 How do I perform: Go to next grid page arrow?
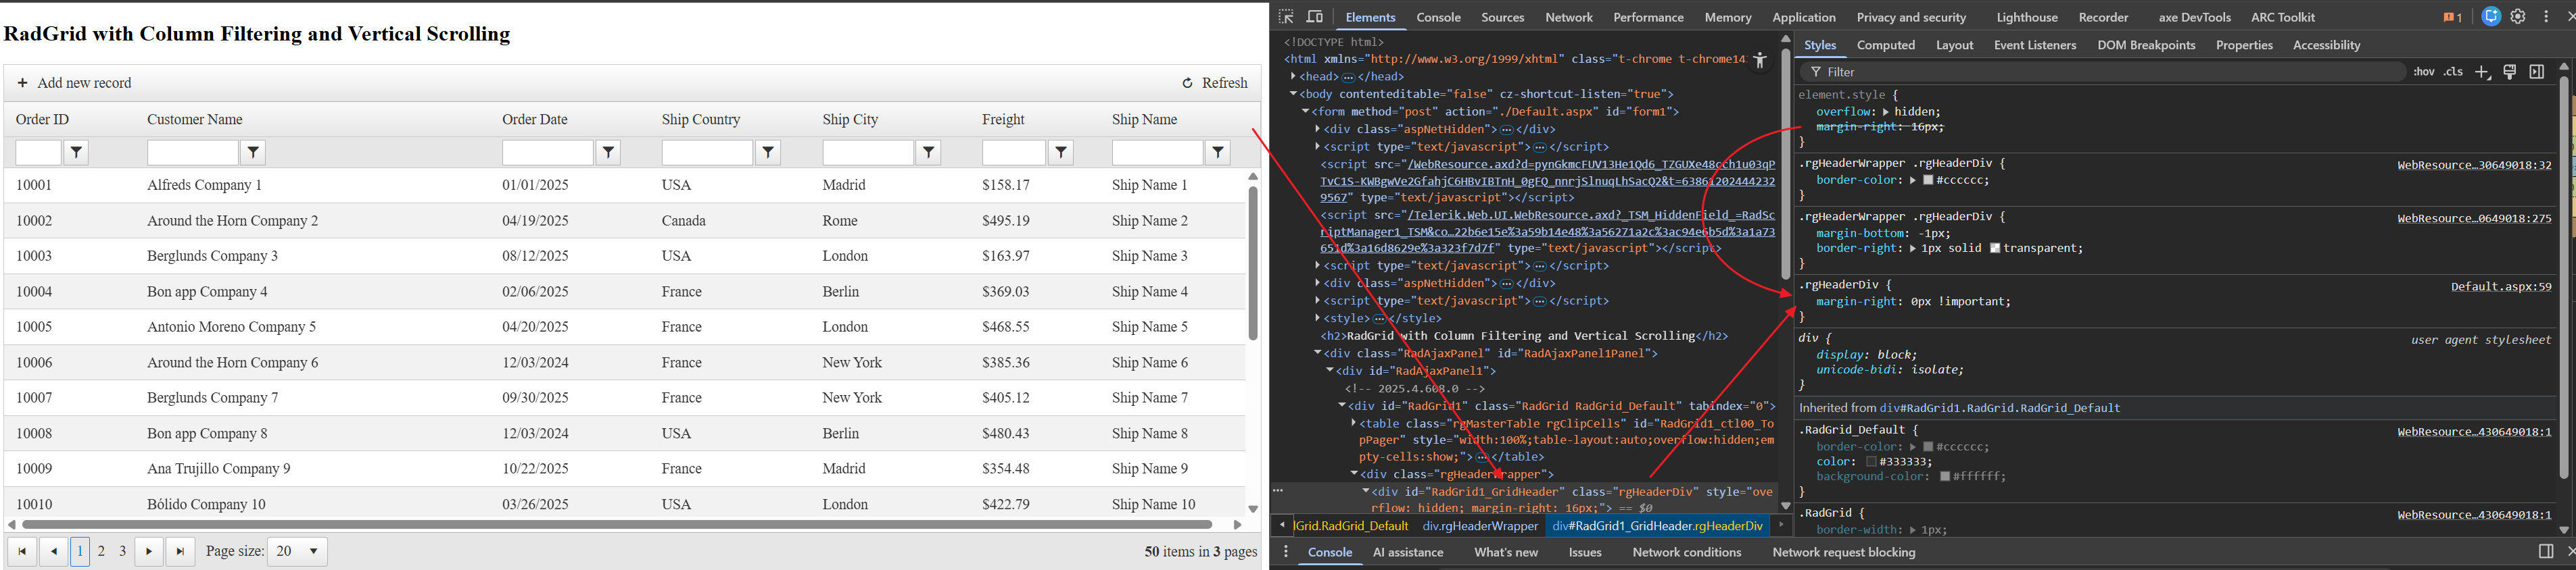(x=149, y=551)
